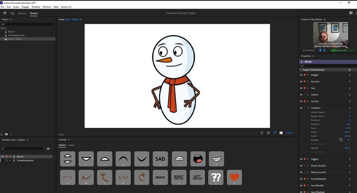Open the File menu

[3, 7]
